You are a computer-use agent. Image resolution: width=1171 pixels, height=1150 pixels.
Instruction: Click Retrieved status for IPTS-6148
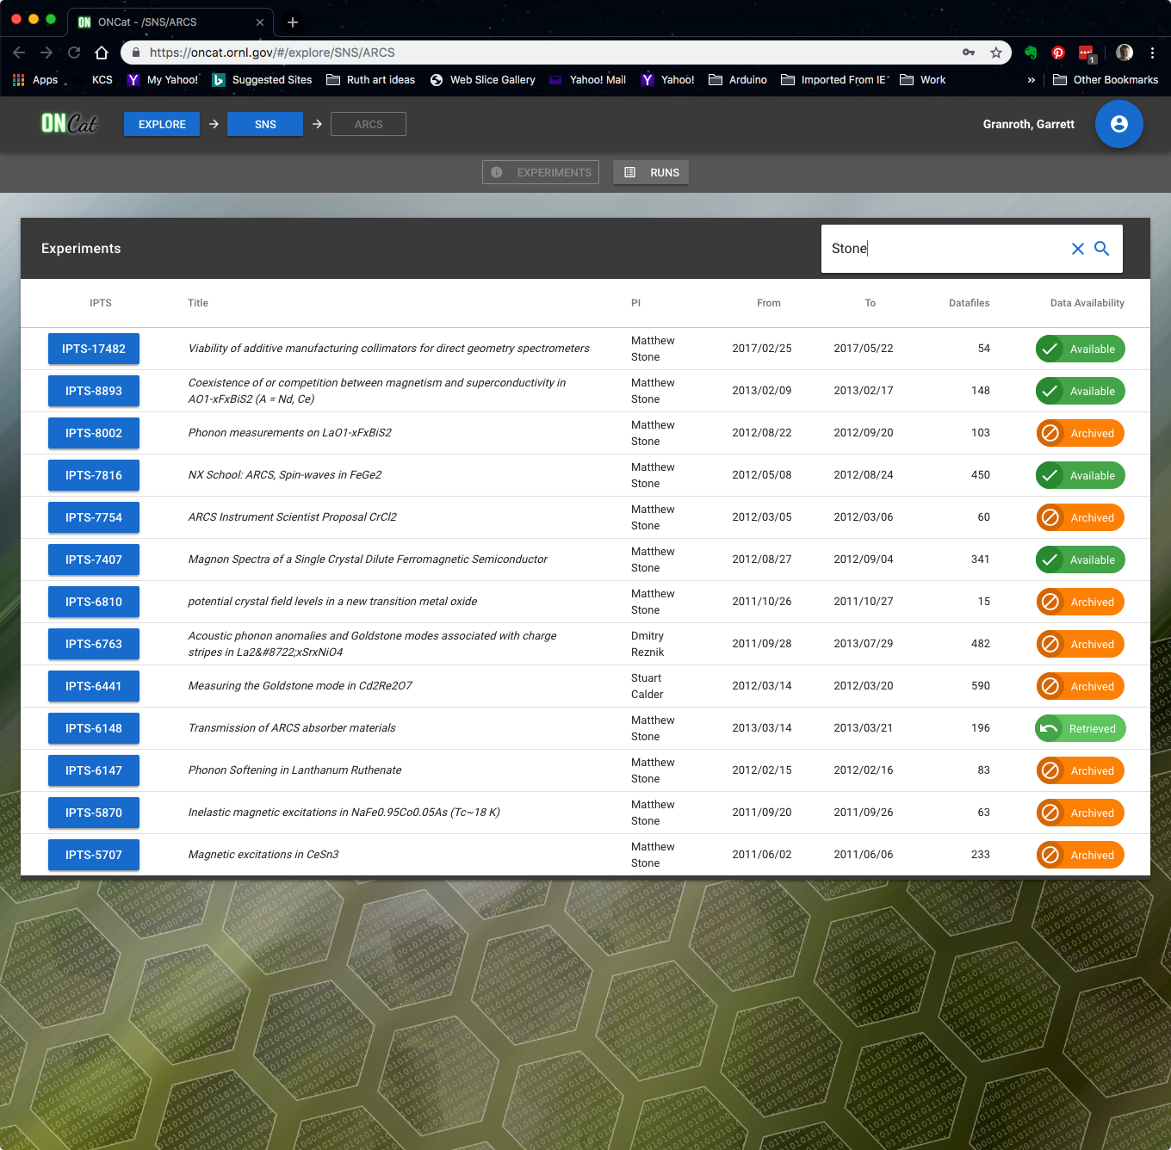(x=1080, y=728)
